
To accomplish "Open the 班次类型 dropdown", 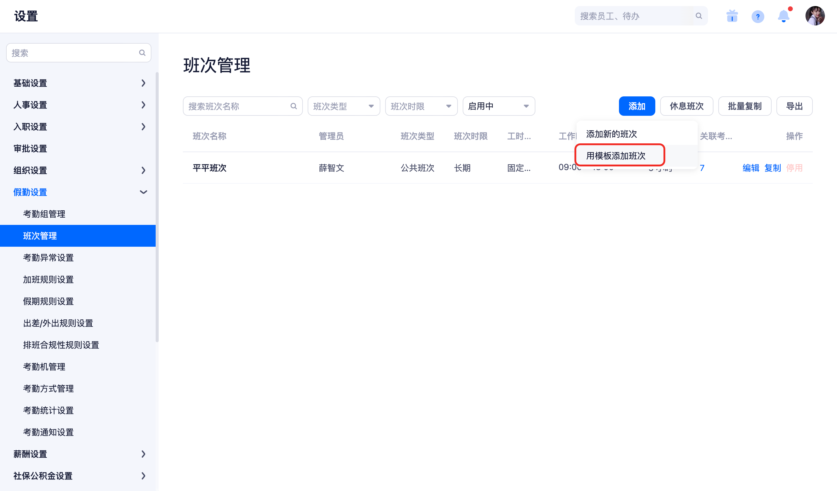I will tap(343, 106).
